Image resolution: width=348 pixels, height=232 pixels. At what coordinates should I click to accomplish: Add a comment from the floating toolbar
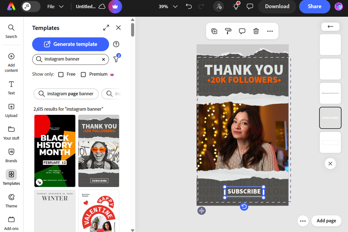point(242,31)
